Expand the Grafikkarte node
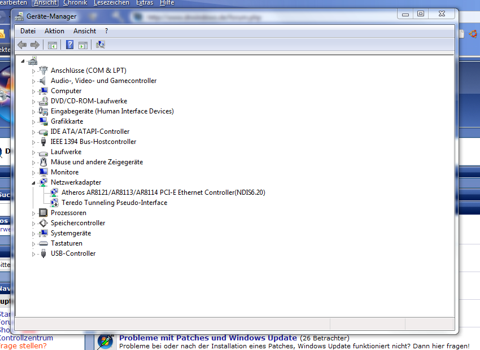Viewport: 480px width, 350px height. (34, 122)
